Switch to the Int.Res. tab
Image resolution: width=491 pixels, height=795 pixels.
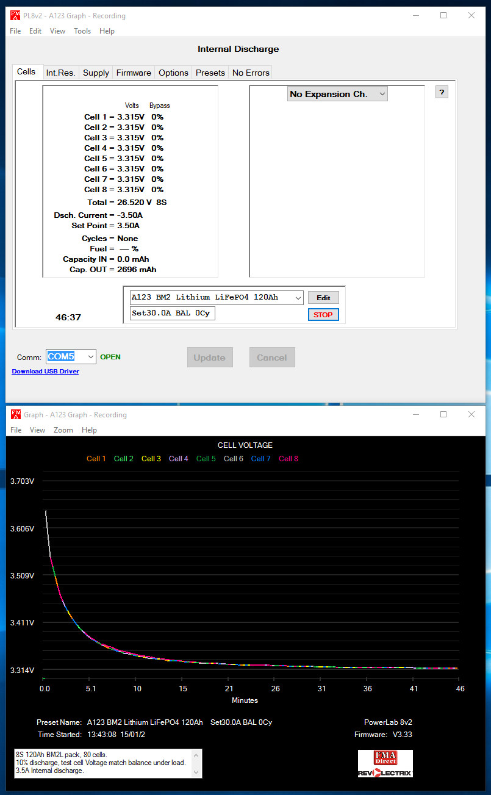tap(60, 73)
